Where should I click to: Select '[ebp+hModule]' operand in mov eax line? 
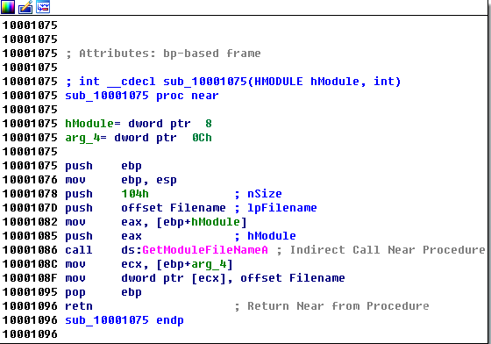[x=202, y=222]
